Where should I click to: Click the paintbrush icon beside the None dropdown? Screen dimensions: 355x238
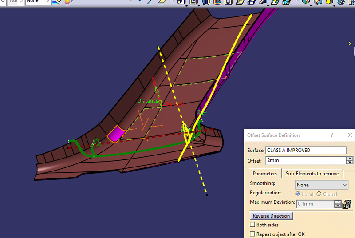(56, 2)
